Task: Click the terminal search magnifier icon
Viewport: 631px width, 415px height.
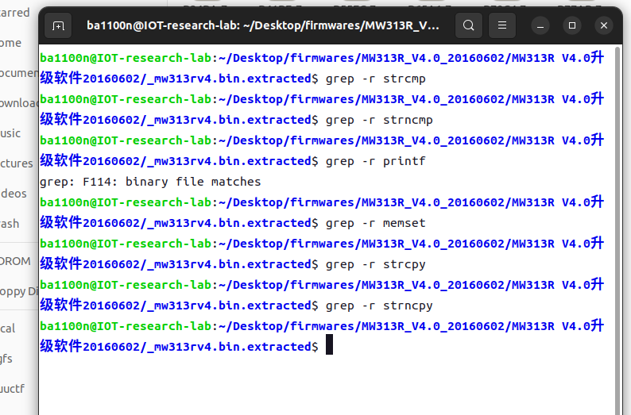Action: pos(469,26)
